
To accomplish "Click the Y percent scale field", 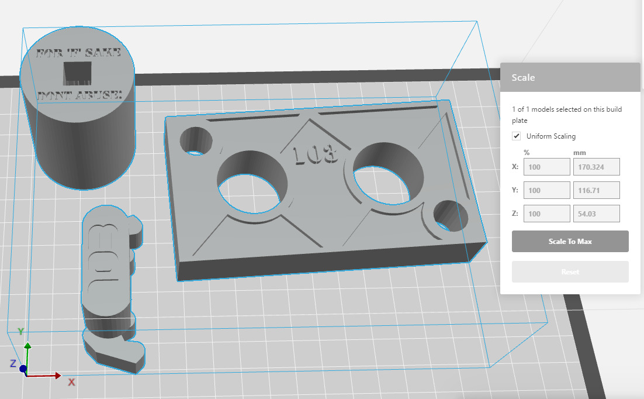I will tap(546, 191).
